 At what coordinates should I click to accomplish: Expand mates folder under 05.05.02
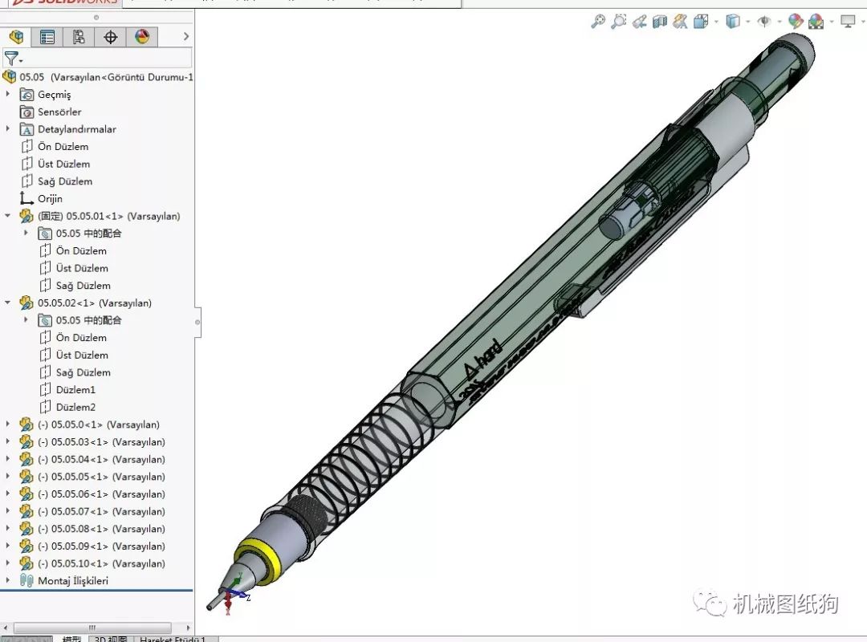pyautogui.click(x=26, y=319)
